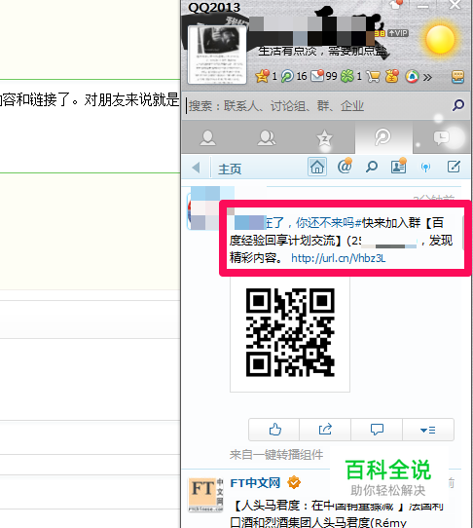
Task: Click the contact search input field
Action: [x=316, y=106]
